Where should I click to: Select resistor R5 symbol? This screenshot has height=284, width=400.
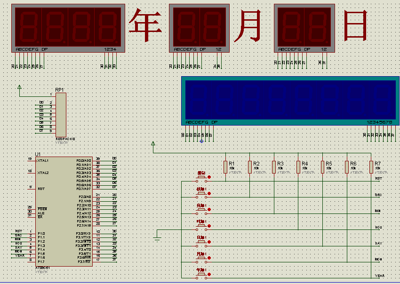click(322, 167)
